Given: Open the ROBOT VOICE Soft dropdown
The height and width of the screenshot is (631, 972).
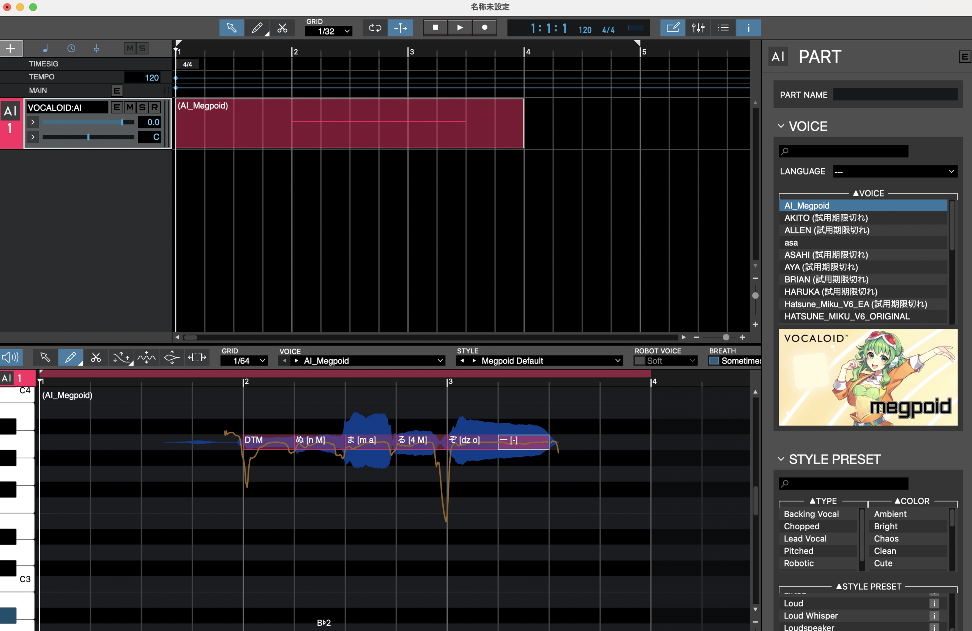Looking at the screenshot, I should pyautogui.click(x=671, y=361).
